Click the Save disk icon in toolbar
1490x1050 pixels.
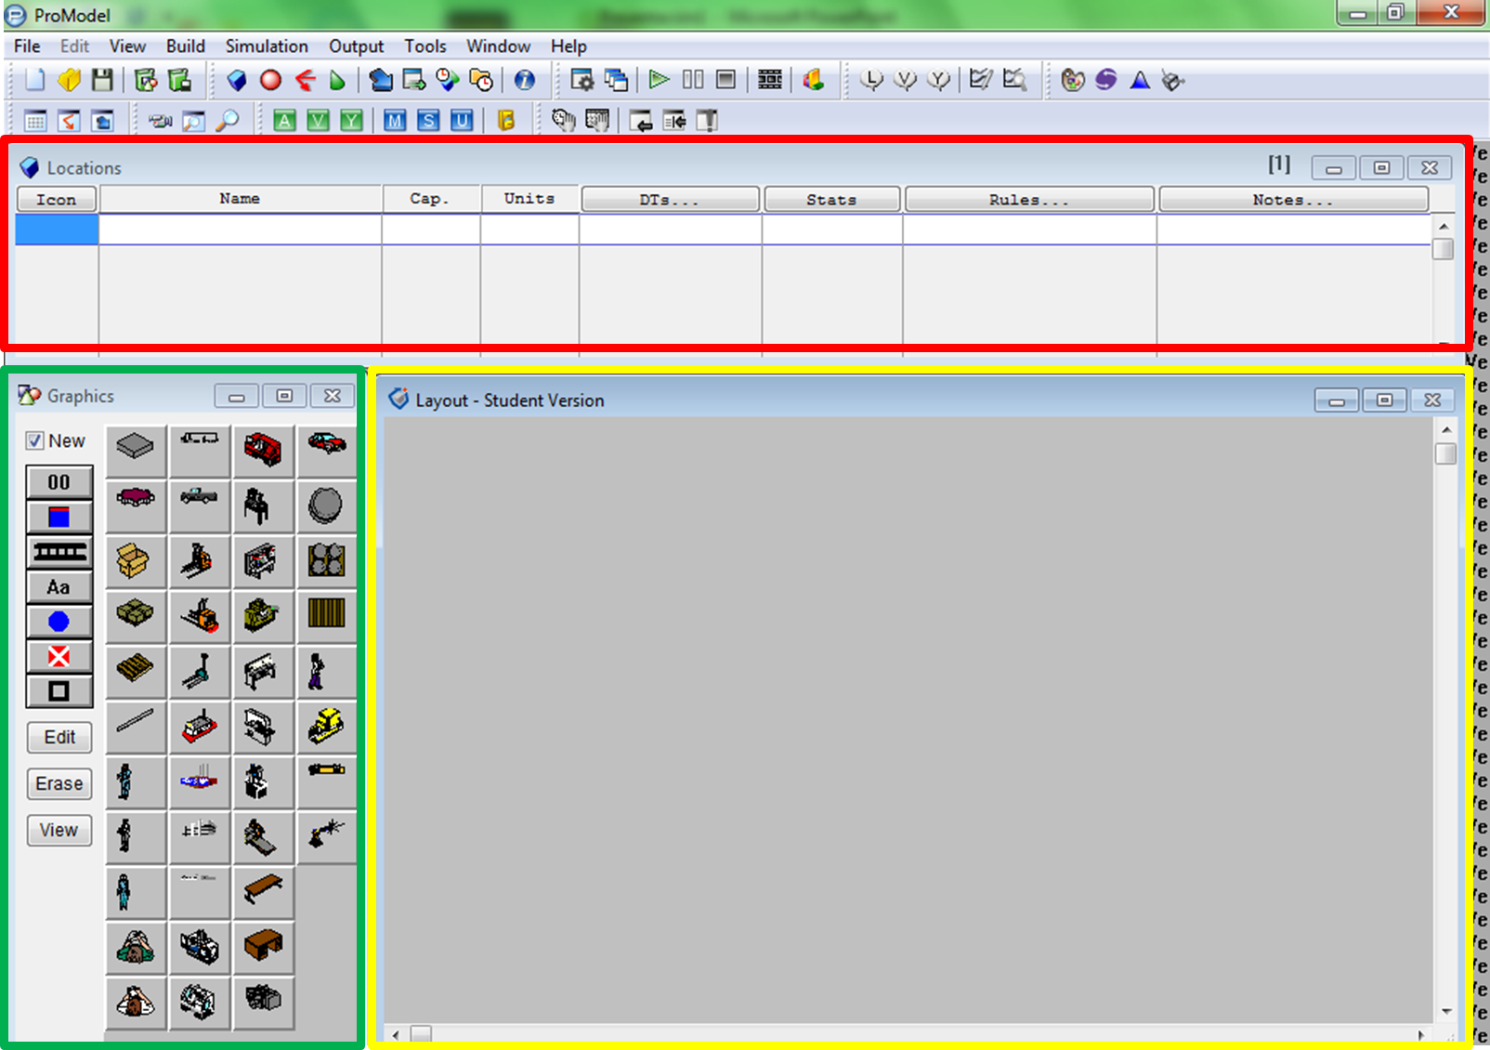tap(102, 81)
